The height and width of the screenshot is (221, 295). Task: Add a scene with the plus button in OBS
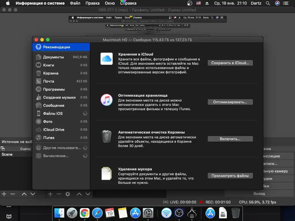tap(4, 194)
